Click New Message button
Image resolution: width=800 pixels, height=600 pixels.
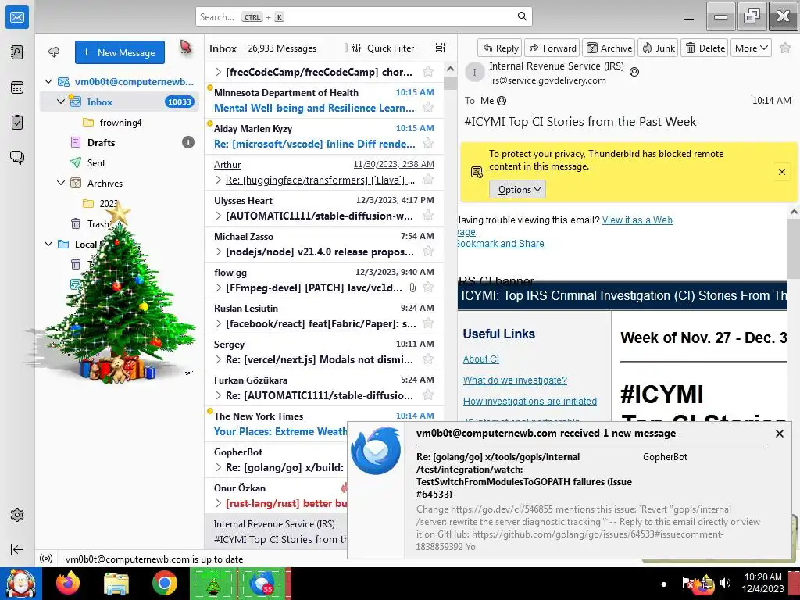pyautogui.click(x=120, y=52)
